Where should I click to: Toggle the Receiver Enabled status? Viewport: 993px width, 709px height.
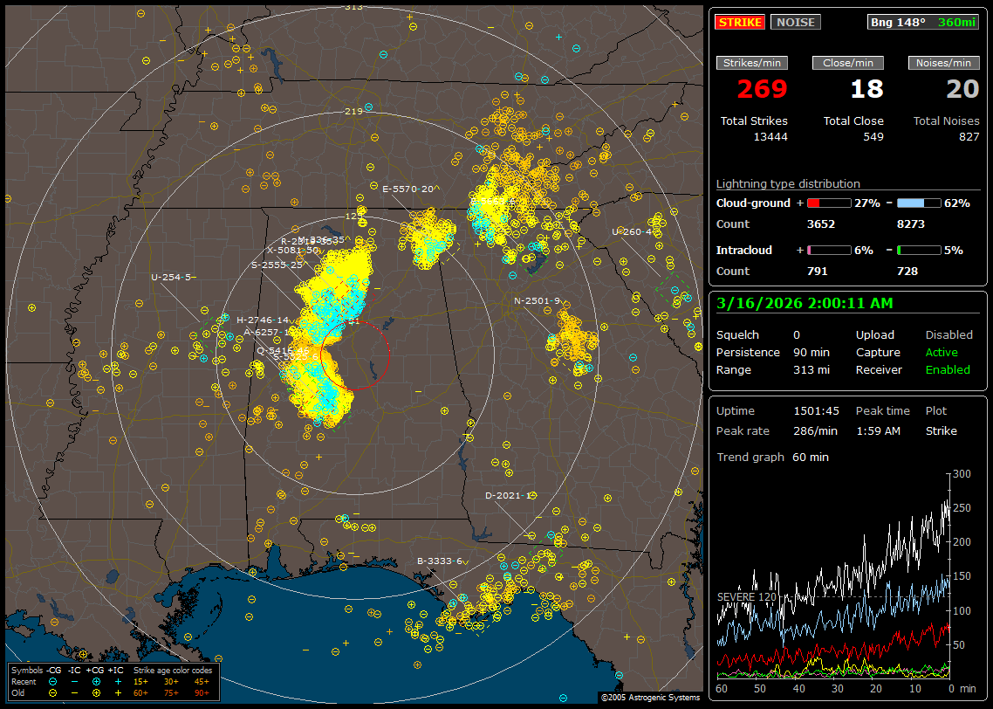947,369
